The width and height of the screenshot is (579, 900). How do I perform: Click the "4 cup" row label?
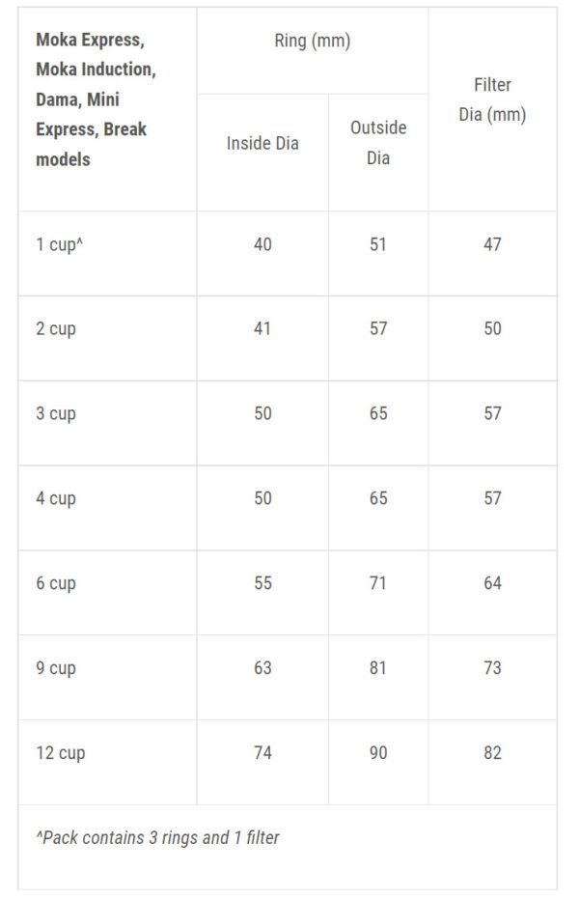tap(56, 499)
